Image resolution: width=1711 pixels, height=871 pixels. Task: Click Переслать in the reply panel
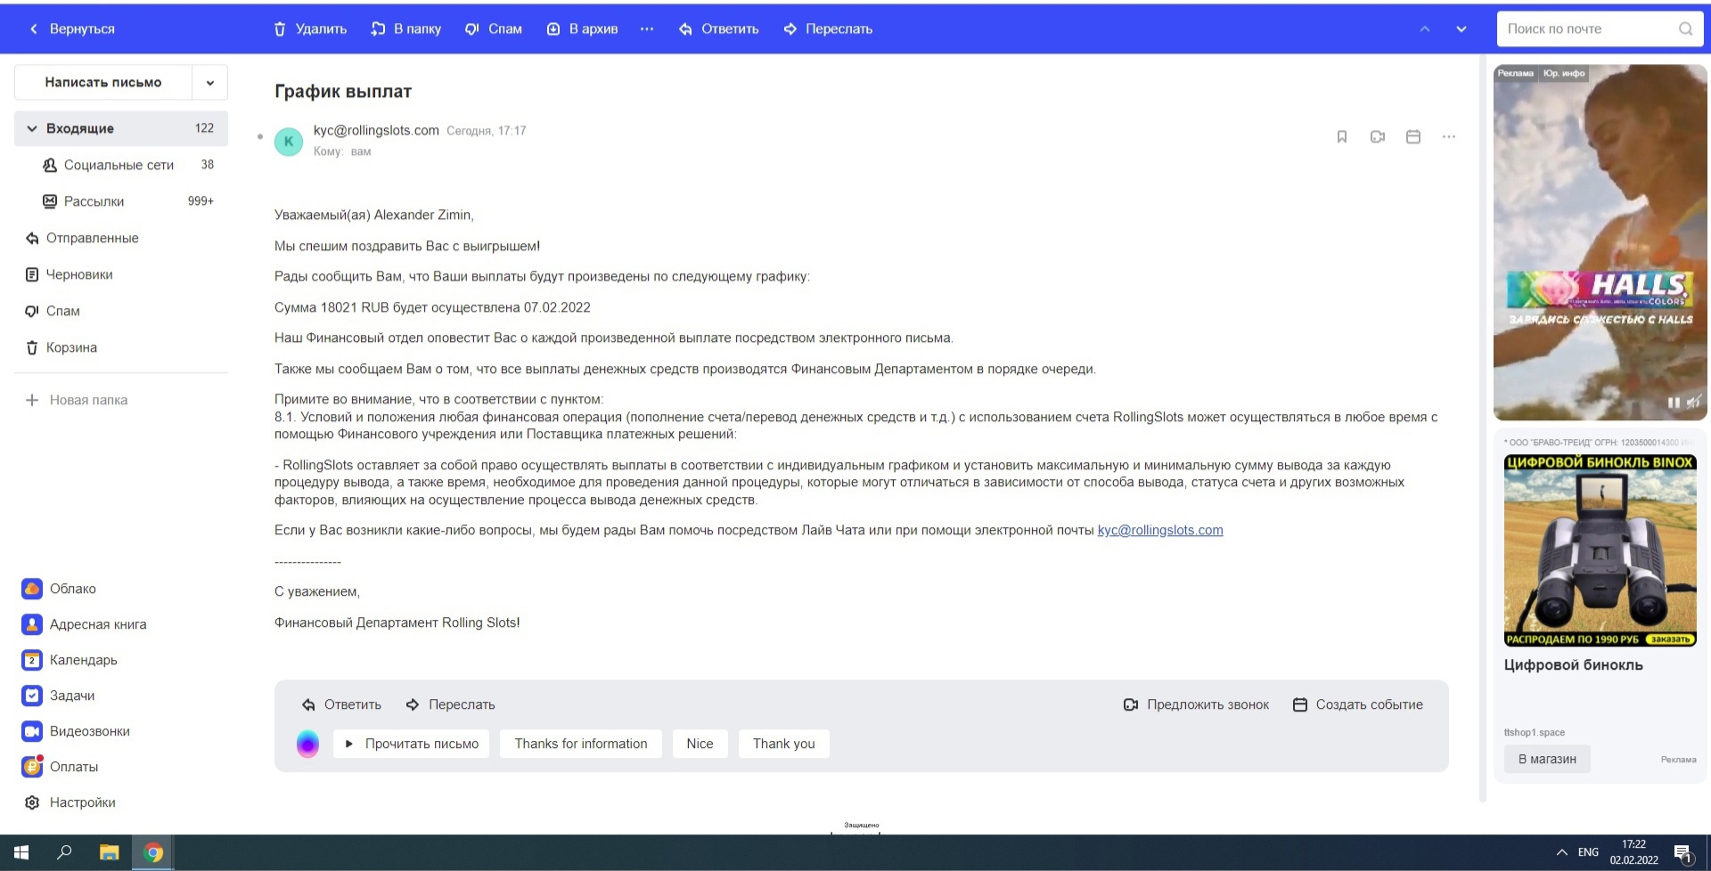pos(450,704)
